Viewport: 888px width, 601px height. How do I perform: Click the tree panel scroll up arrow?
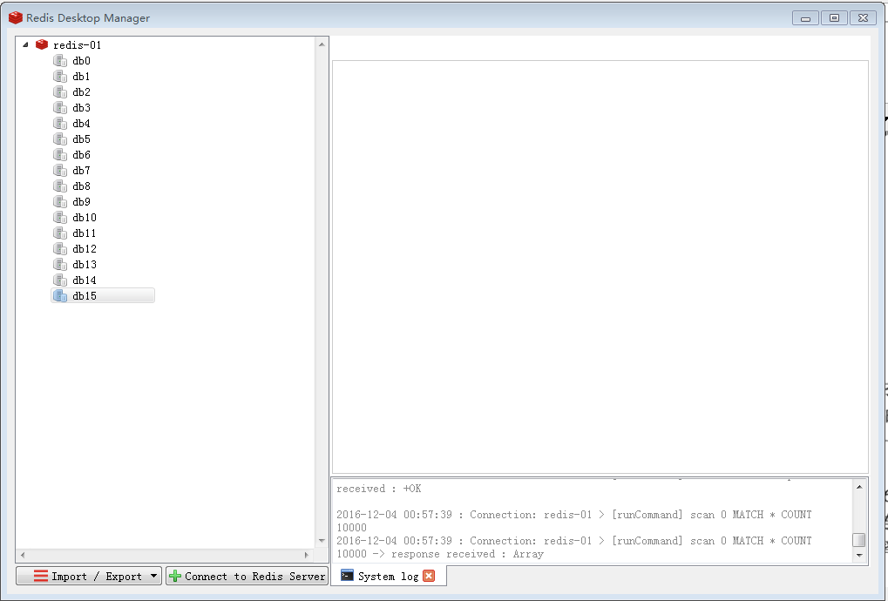[x=322, y=44]
